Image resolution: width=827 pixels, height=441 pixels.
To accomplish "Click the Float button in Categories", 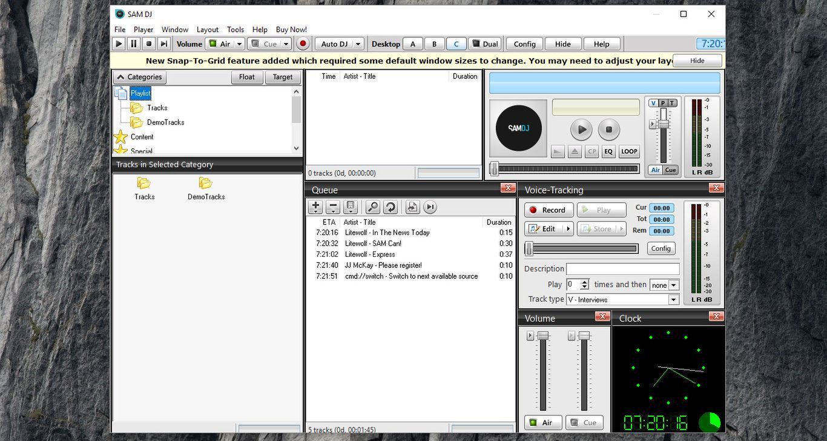I will click(247, 77).
